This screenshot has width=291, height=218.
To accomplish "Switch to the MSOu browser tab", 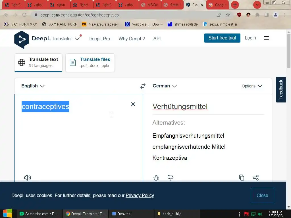I will pyautogui.click(x=150, y=5).
